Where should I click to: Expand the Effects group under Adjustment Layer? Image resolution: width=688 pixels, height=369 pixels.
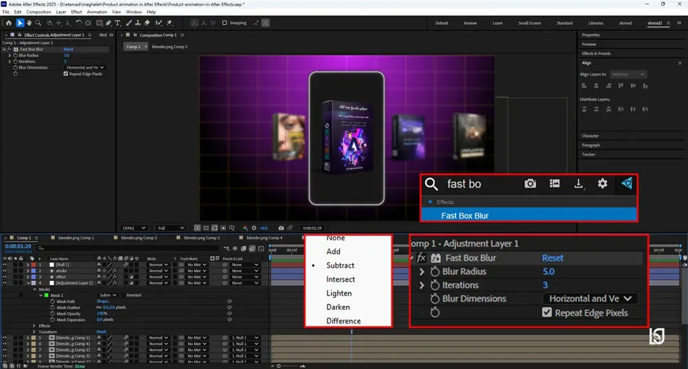34,326
